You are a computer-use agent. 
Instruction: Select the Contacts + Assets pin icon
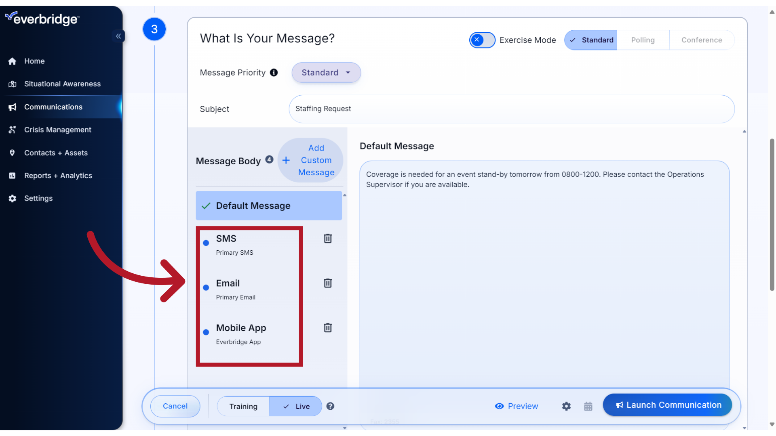point(12,153)
